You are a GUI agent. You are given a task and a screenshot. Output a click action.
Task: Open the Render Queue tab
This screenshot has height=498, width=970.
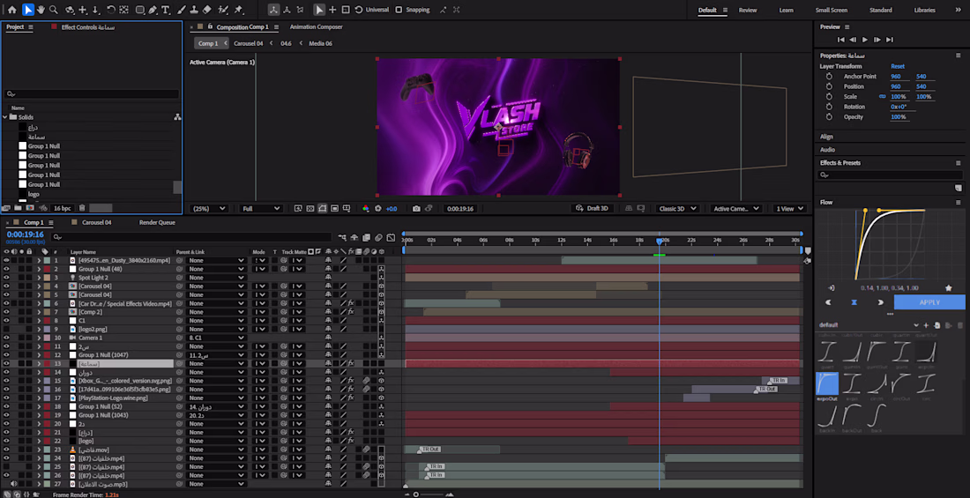156,222
